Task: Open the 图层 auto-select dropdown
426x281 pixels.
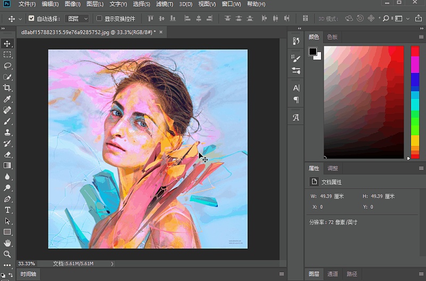Action: tap(77, 19)
